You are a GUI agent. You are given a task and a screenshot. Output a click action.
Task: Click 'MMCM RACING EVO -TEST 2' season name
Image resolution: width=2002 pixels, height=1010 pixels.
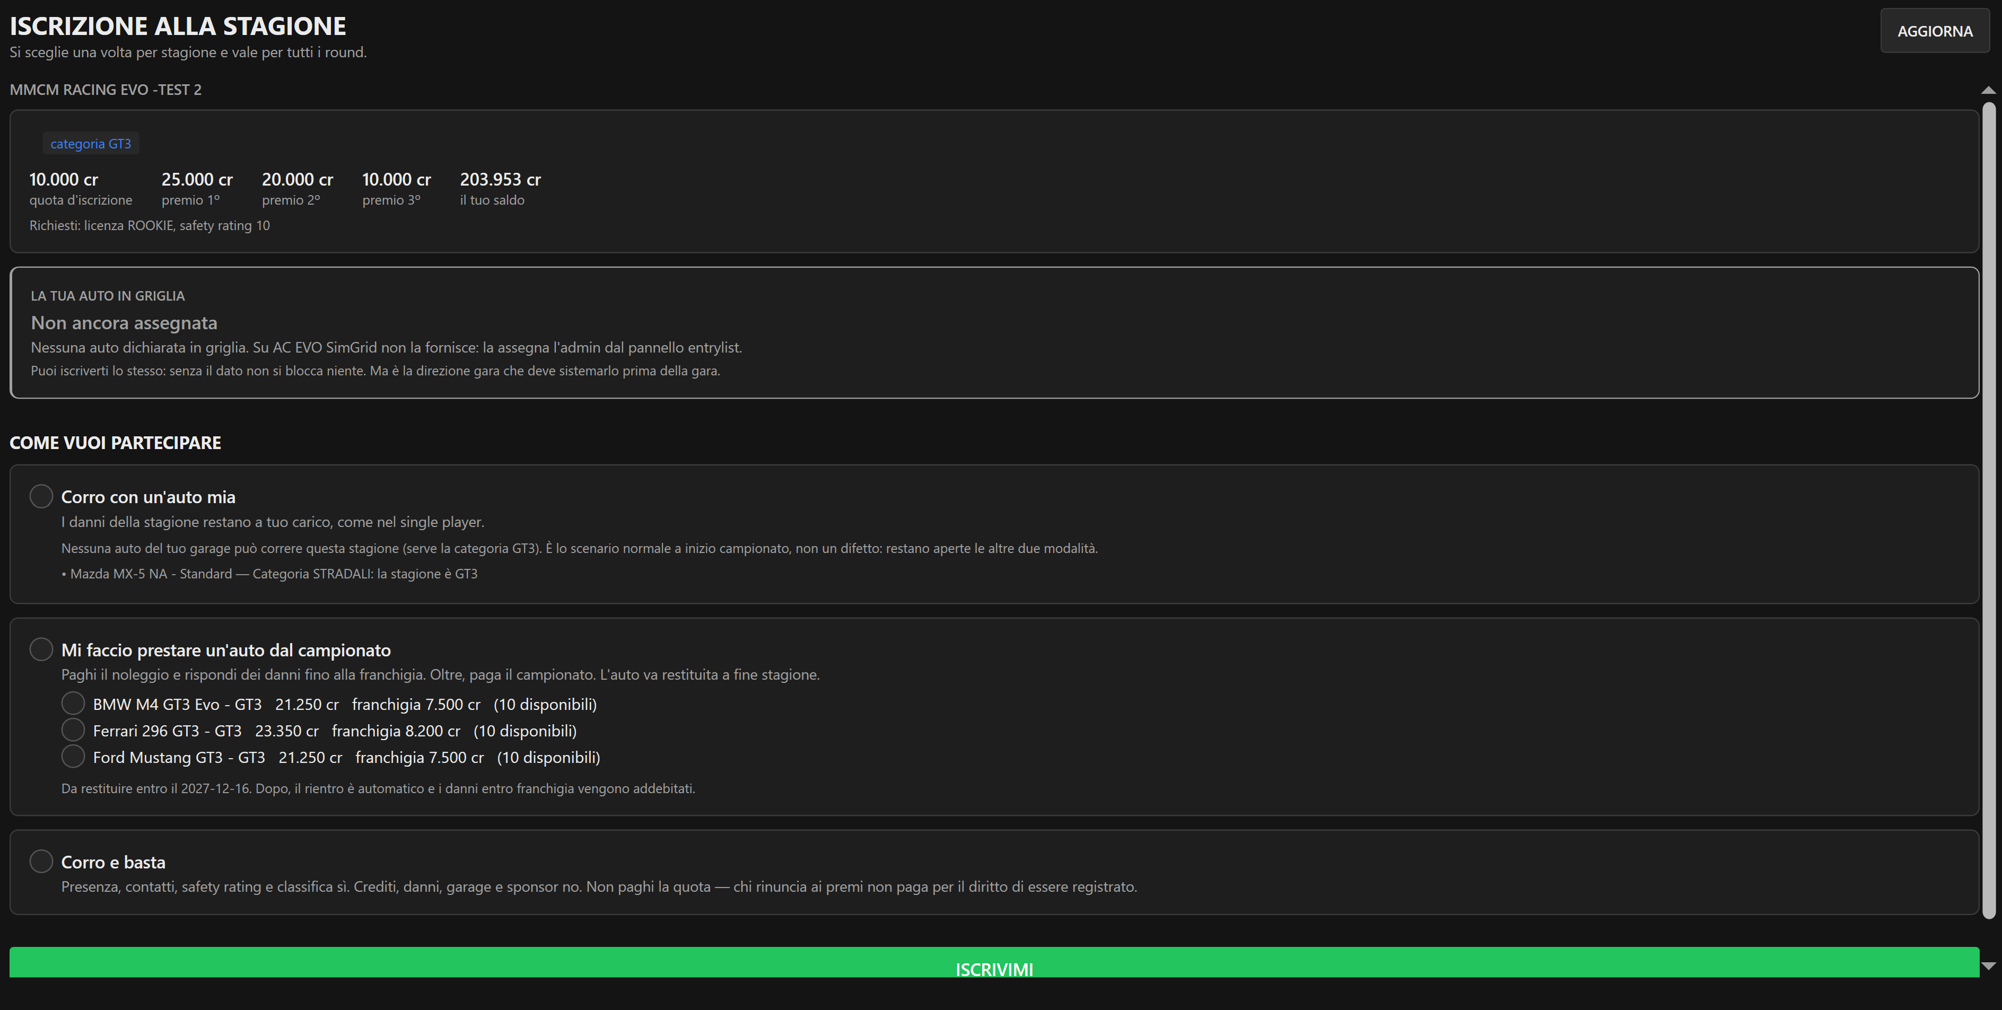pyautogui.click(x=106, y=90)
